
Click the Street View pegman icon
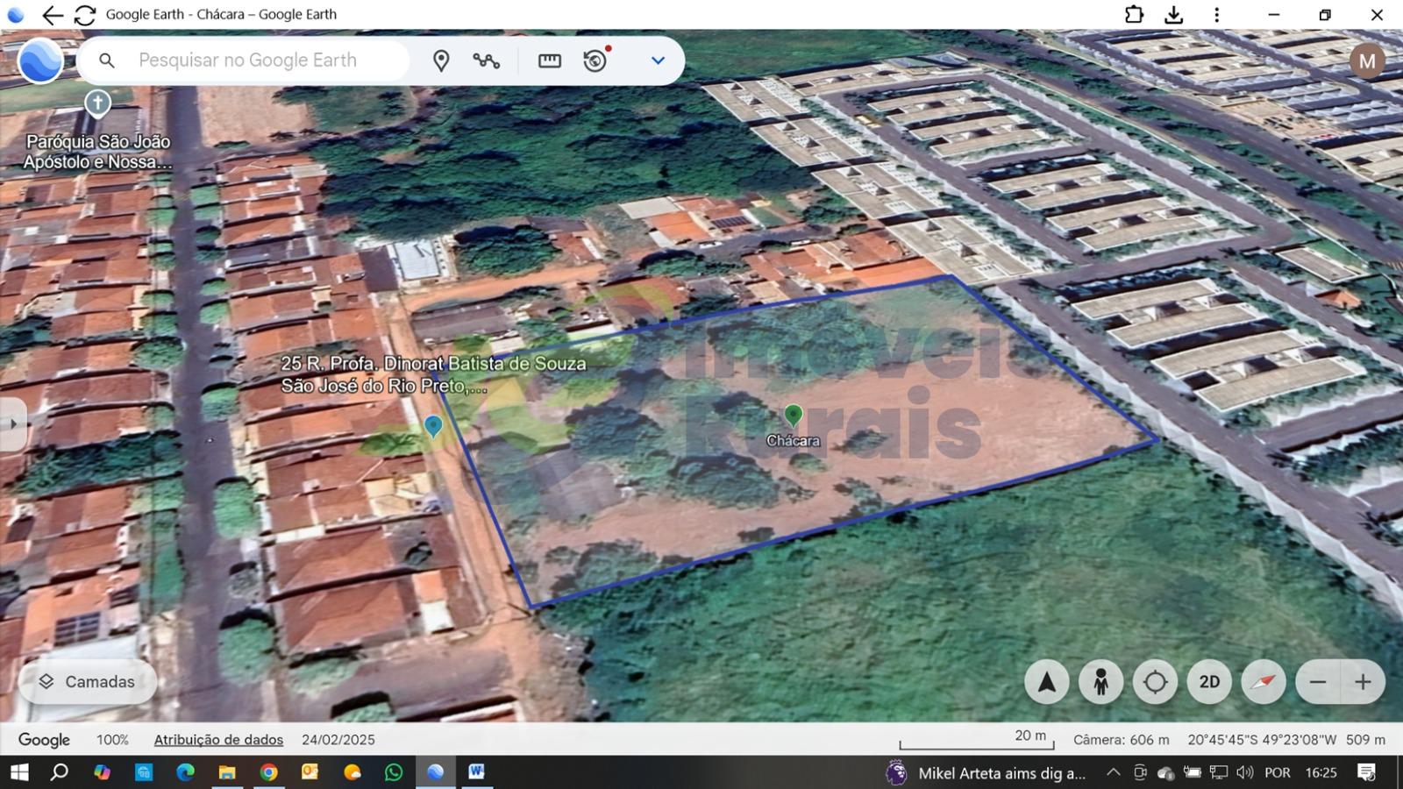coord(1100,682)
